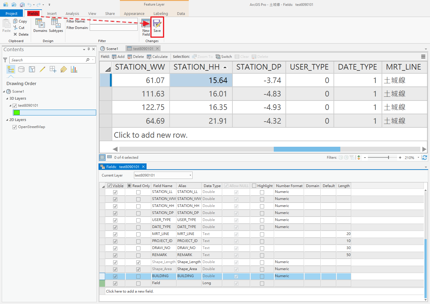Uncheck Visible for REMARK field

tap(115, 255)
